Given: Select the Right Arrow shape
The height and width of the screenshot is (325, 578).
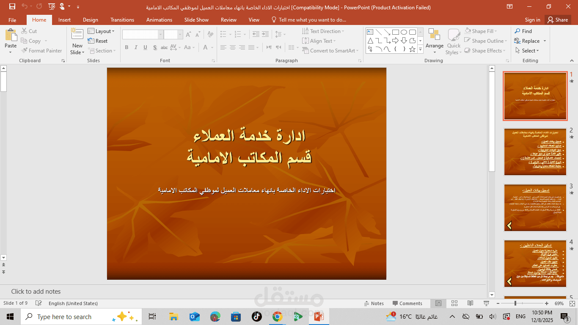Looking at the screenshot, I should [x=395, y=40].
